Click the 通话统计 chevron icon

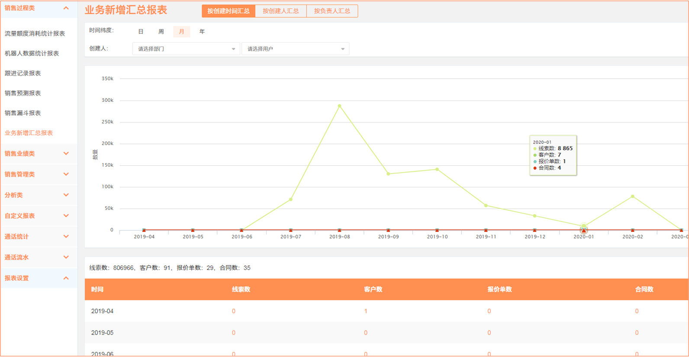click(x=66, y=237)
